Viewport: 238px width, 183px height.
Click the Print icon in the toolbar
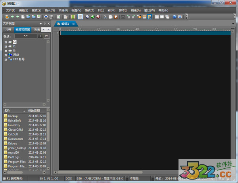point(46,17)
